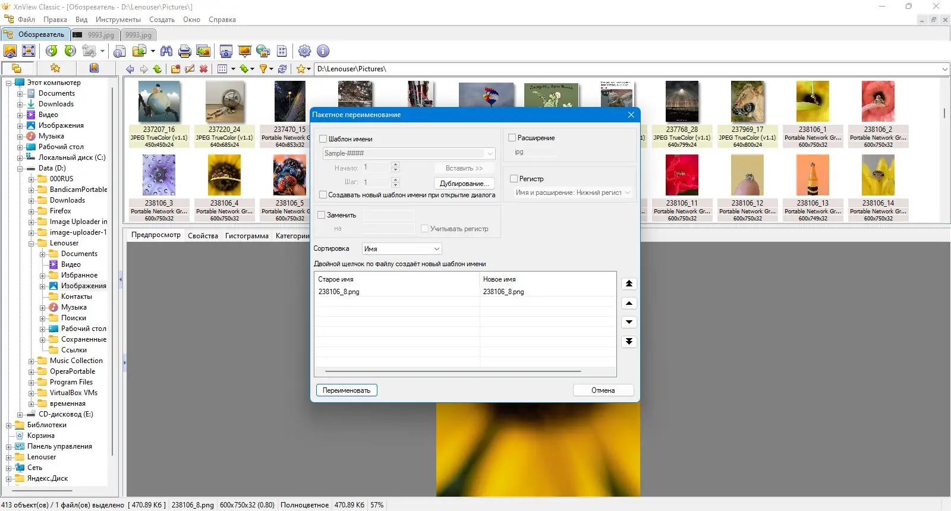Click the New folder icon
This screenshot has width=951, height=511.
tap(176, 69)
